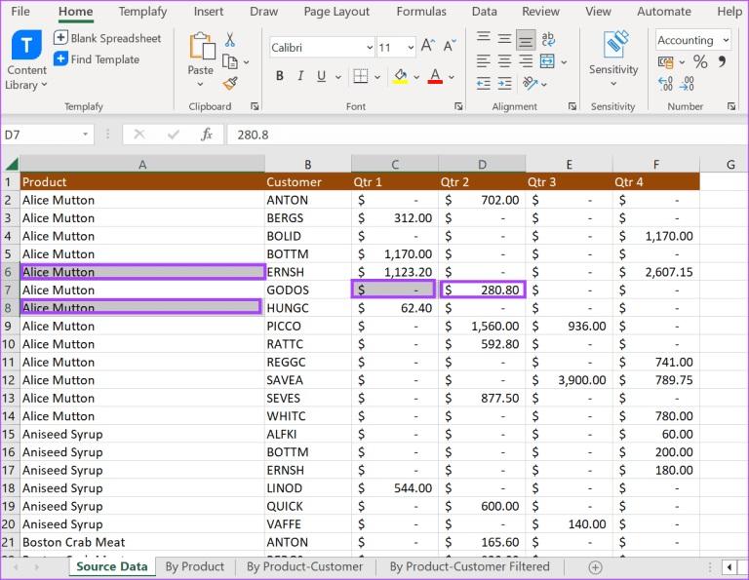
Task: Toggle Italic formatting
Action: tap(300, 76)
